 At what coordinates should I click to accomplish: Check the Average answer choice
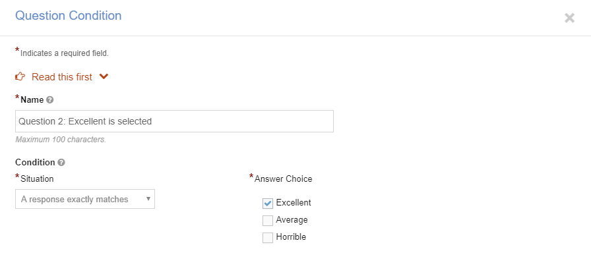pos(268,221)
